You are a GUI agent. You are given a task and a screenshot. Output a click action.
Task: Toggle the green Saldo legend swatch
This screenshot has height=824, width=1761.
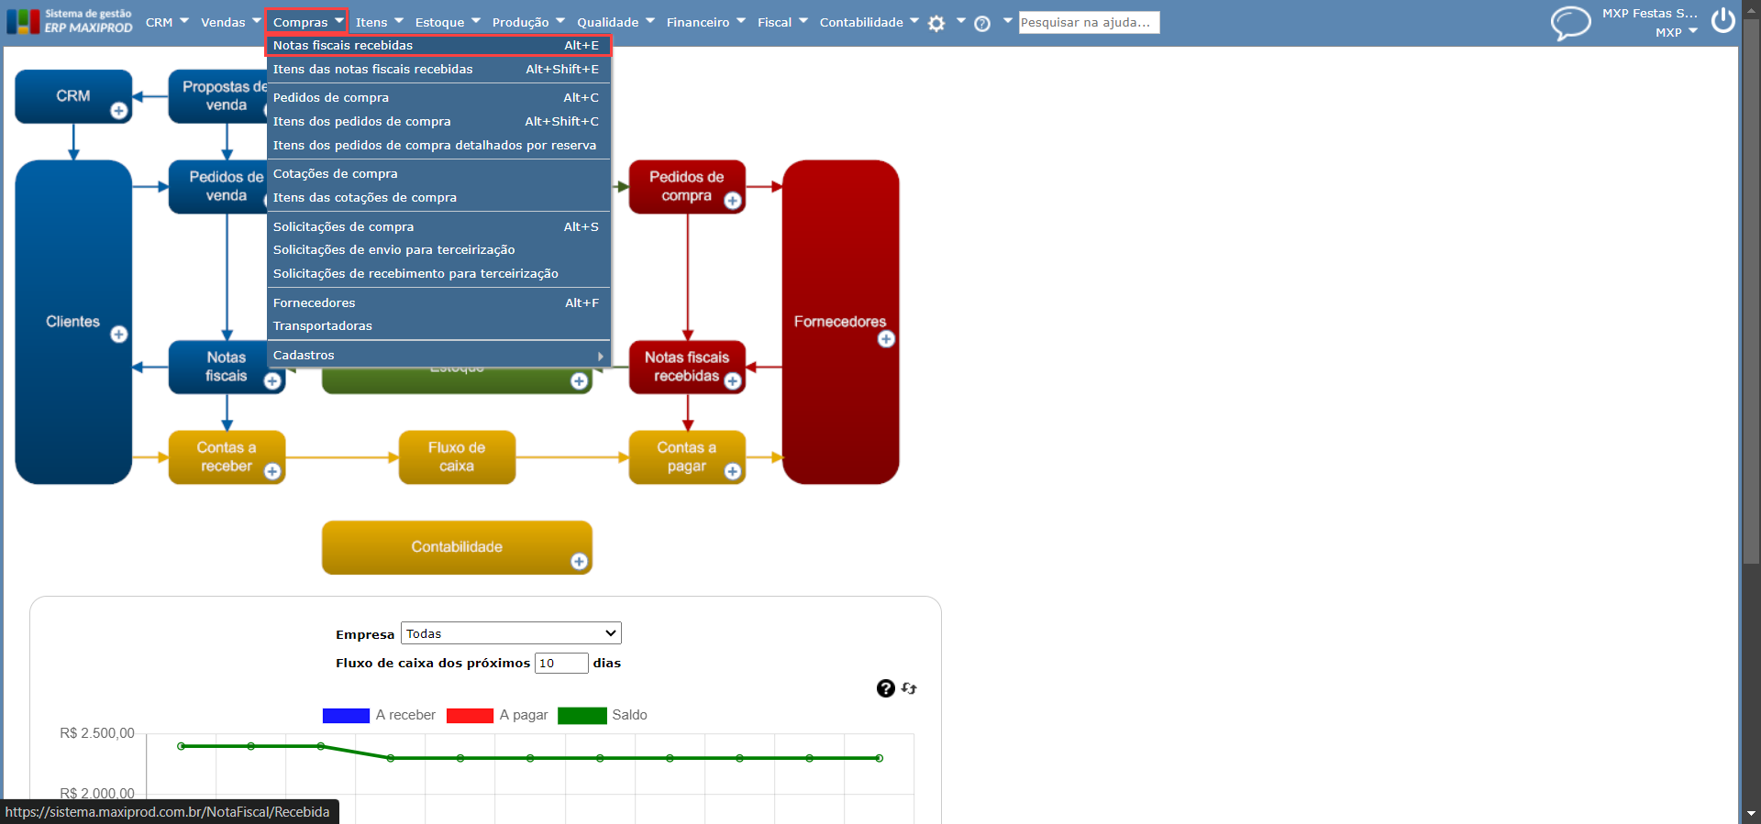[581, 715]
